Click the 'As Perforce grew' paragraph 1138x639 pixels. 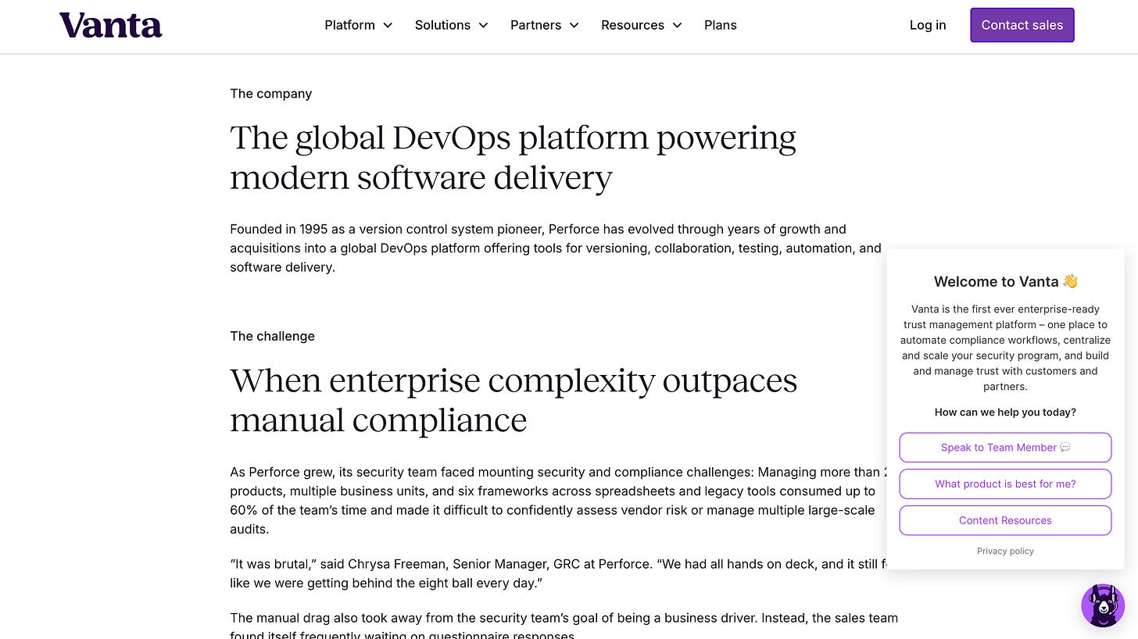(x=559, y=501)
